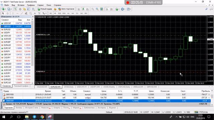This screenshot has height=120, width=214.
Task: Open the Telegram taskbar icon
Action: (x=34, y=117)
